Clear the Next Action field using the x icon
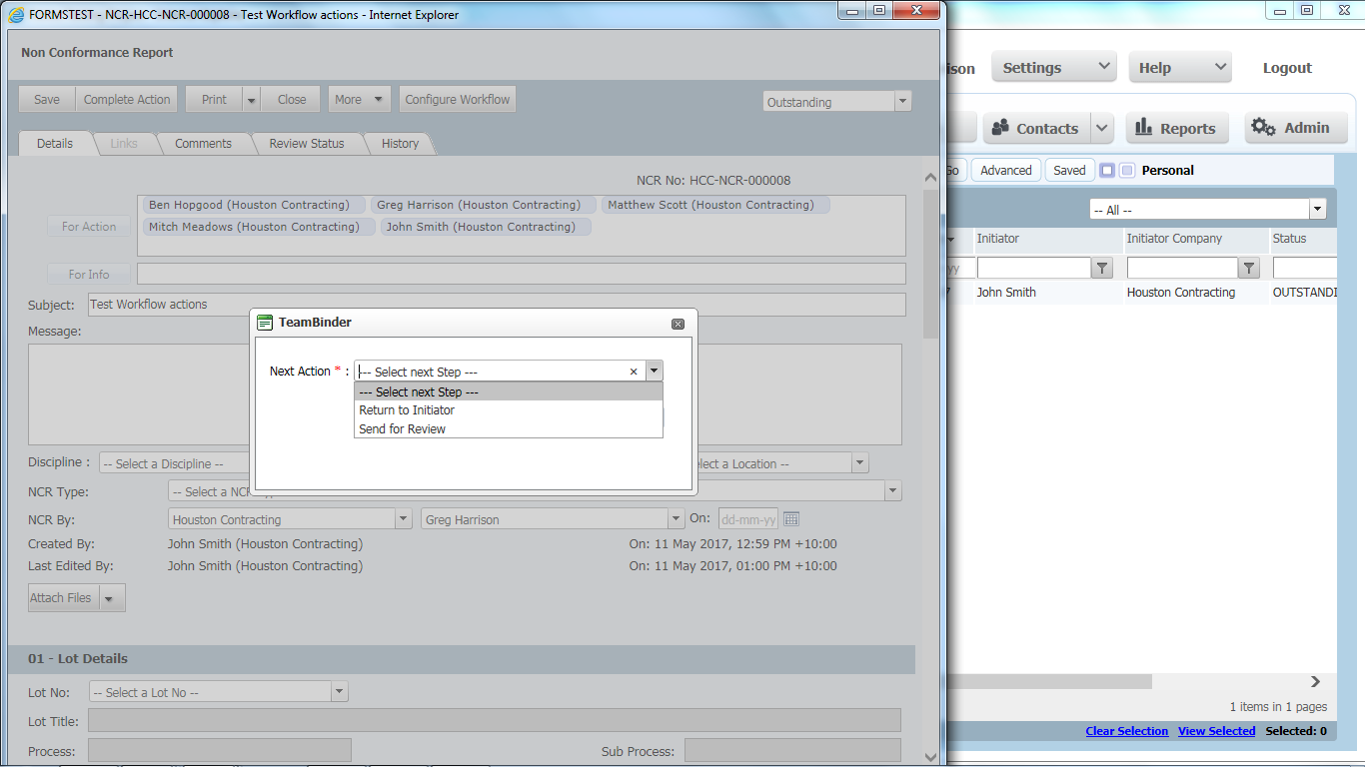 point(634,372)
